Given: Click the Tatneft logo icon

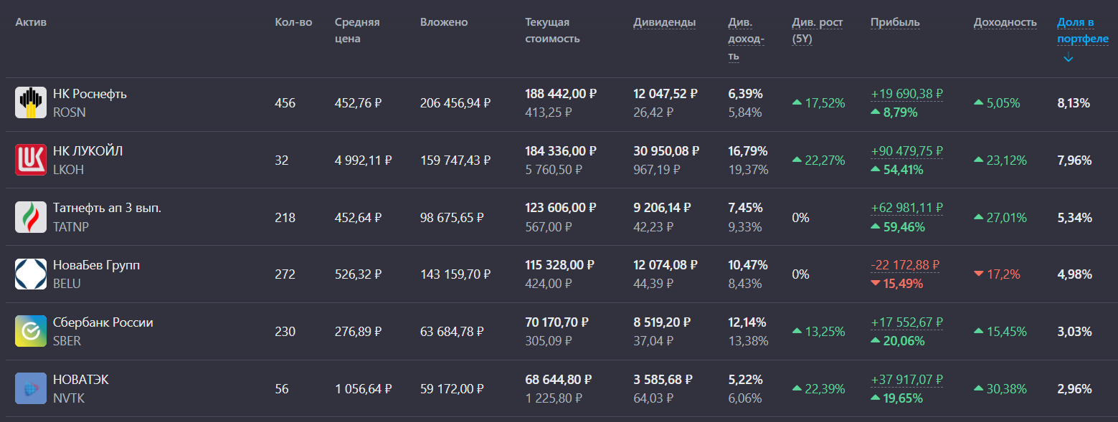Looking at the screenshot, I should pyautogui.click(x=31, y=217).
